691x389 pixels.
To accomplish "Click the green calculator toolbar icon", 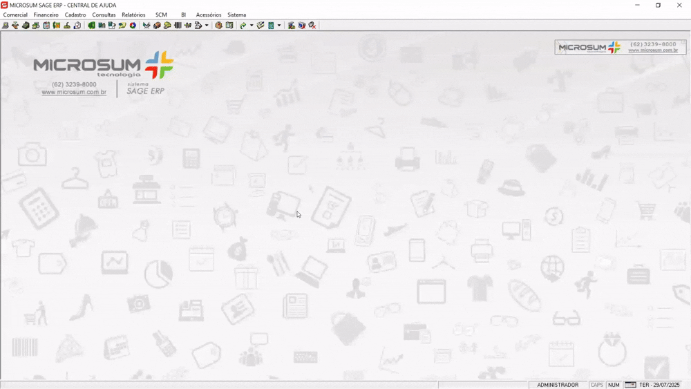I will tap(271, 26).
